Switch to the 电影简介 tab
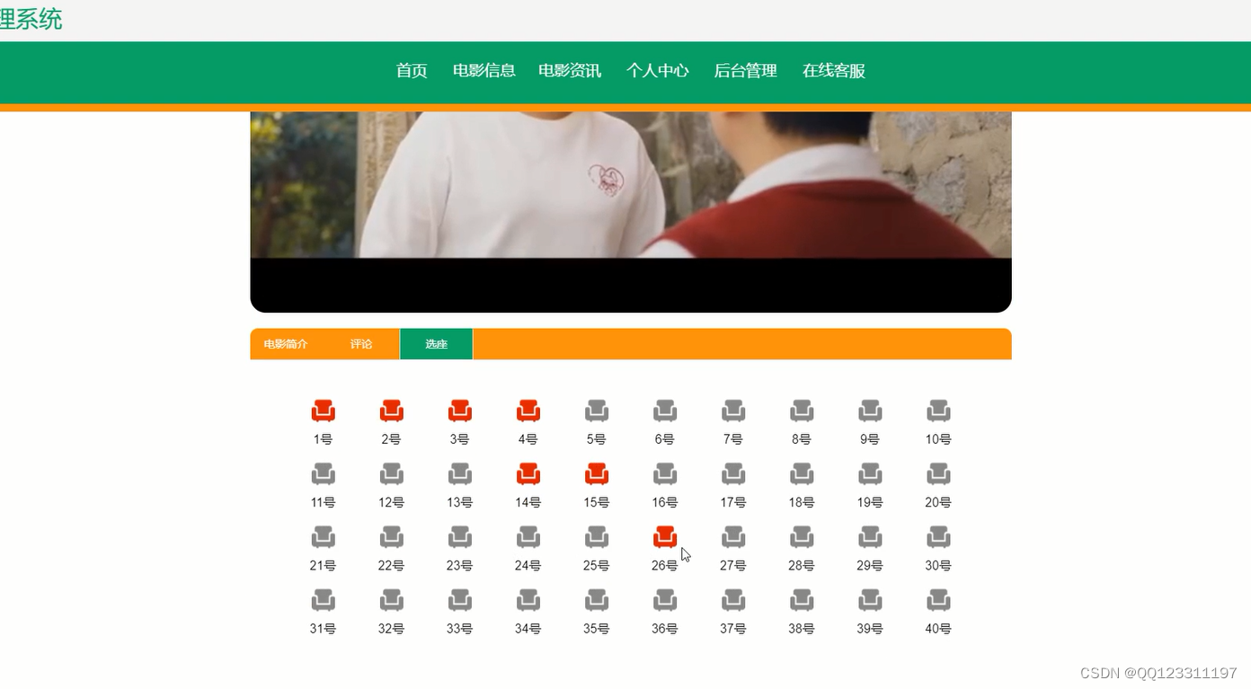The image size is (1251, 689). click(x=286, y=343)
